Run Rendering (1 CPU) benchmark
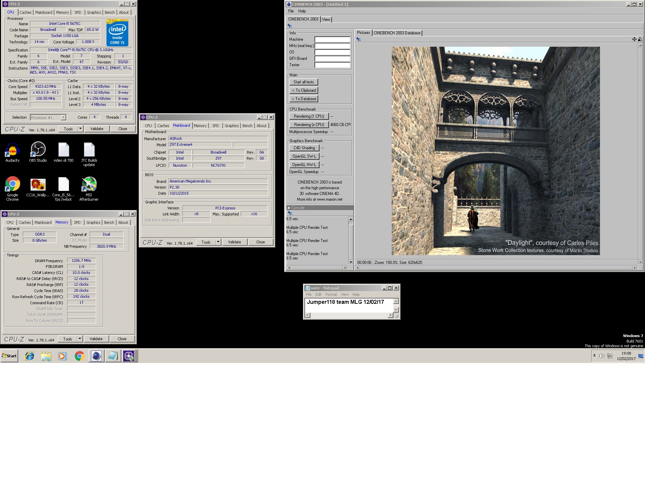This screenshot has height=484, width=645. click(309, 116)
